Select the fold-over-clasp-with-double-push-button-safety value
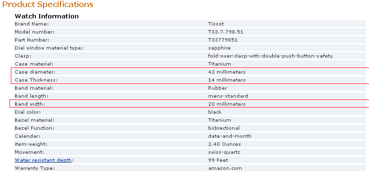Screen dimensions: 369x174 click(x=270, y=56)
